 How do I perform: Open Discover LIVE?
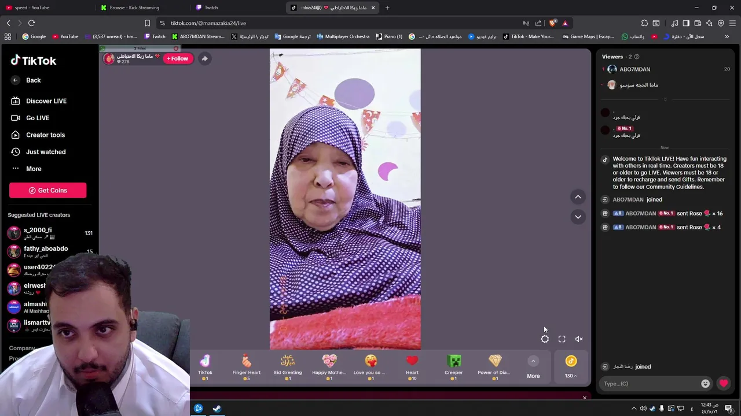[x=39, y=101]
